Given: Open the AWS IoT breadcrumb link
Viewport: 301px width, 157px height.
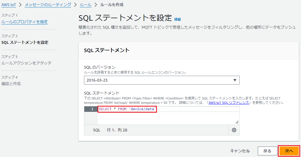Looking at the screenshot, I should 9,5.
